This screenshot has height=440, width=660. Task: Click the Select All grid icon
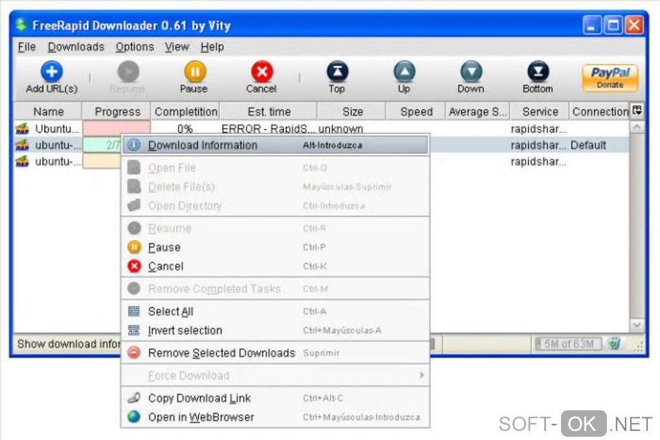coord(134,312)
